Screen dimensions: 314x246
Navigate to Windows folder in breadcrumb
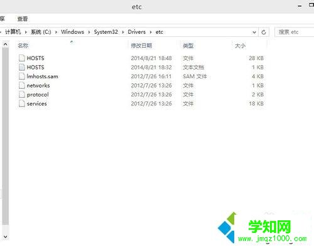72,32
